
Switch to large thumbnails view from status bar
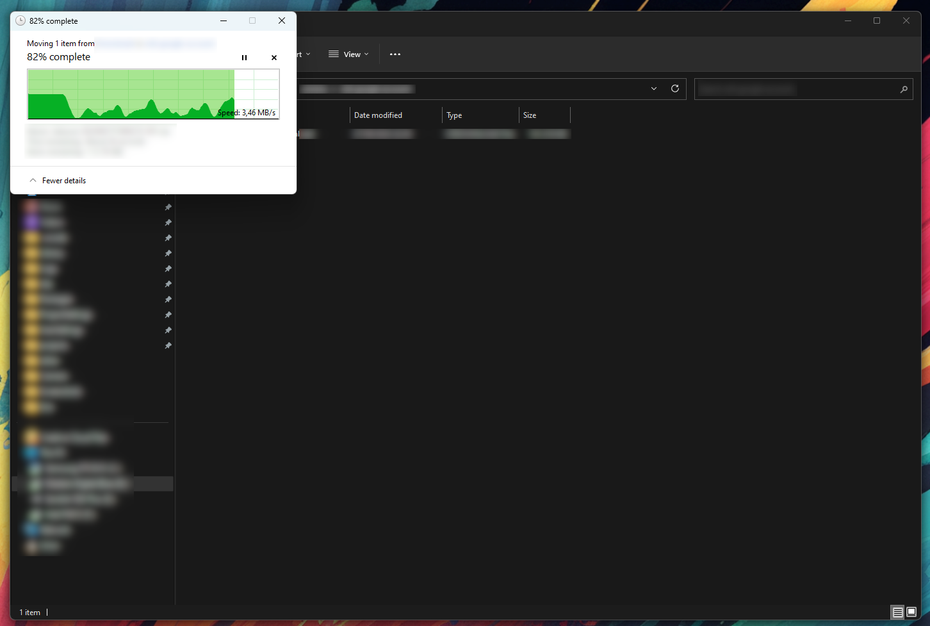tap(911, 613)
